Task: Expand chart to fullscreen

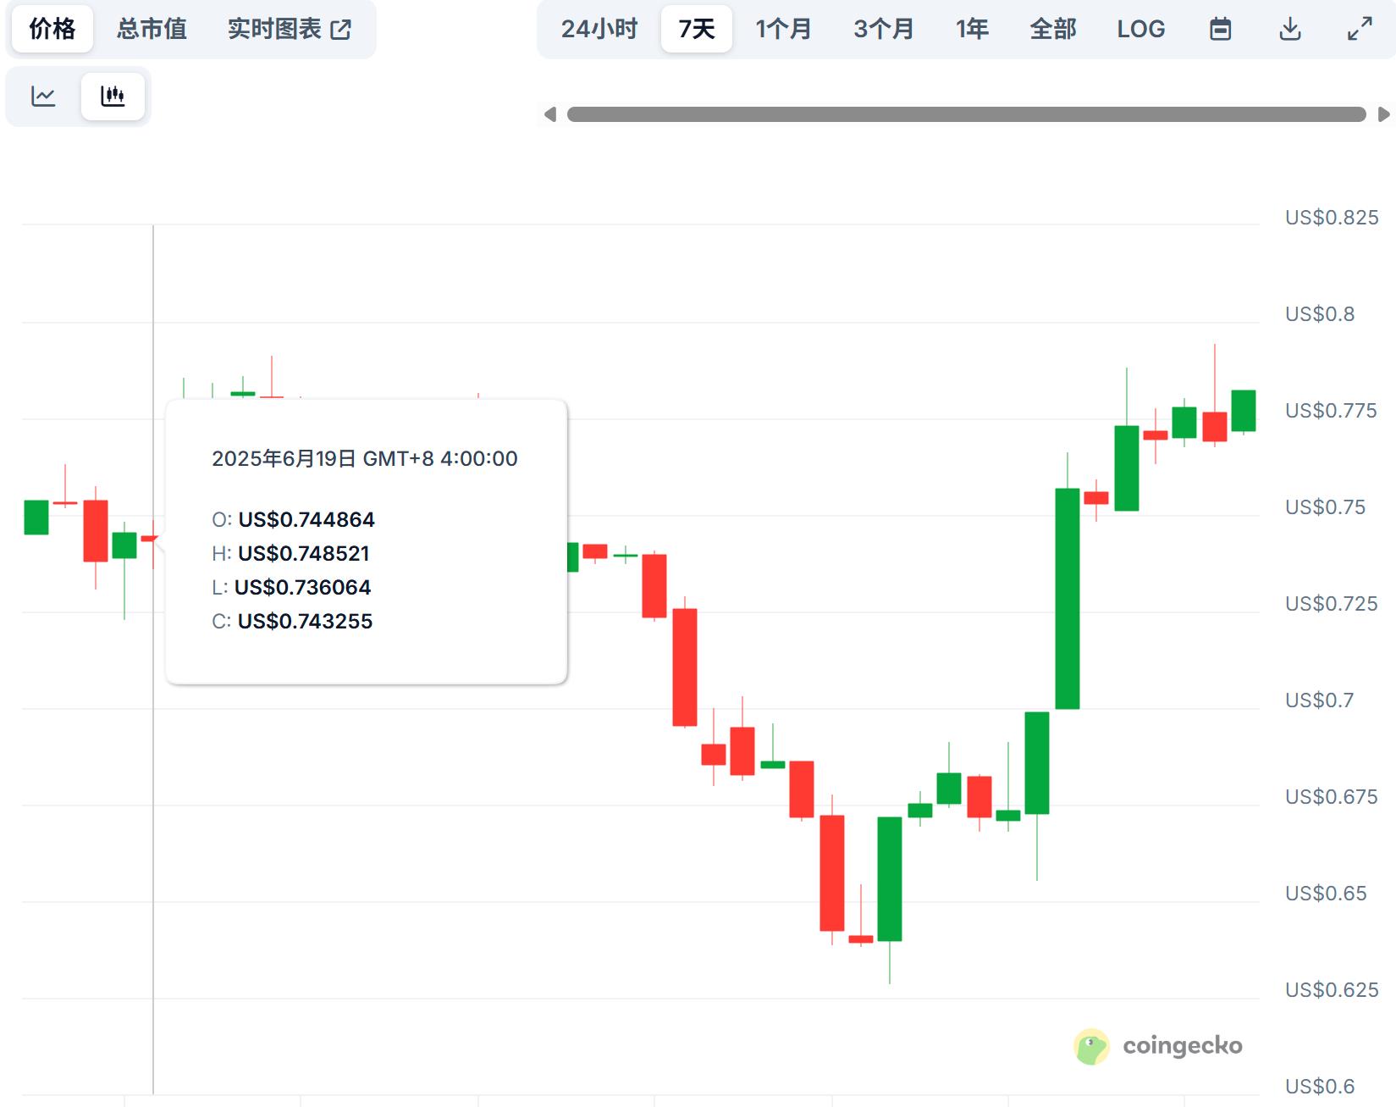Action: click(1360, 30)
